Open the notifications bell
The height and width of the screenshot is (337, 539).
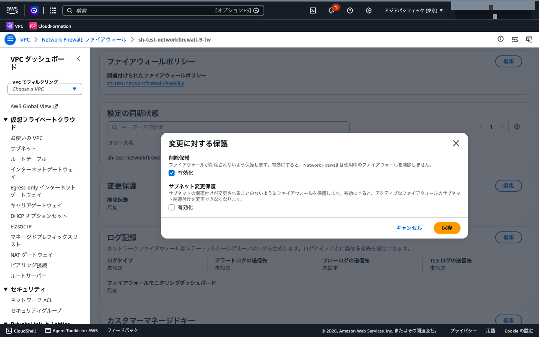[331, 10]
